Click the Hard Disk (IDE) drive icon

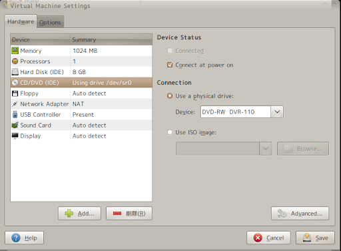15,71
